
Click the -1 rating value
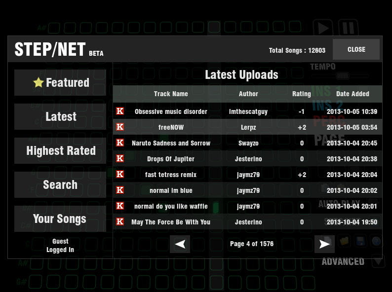(302, 111)
